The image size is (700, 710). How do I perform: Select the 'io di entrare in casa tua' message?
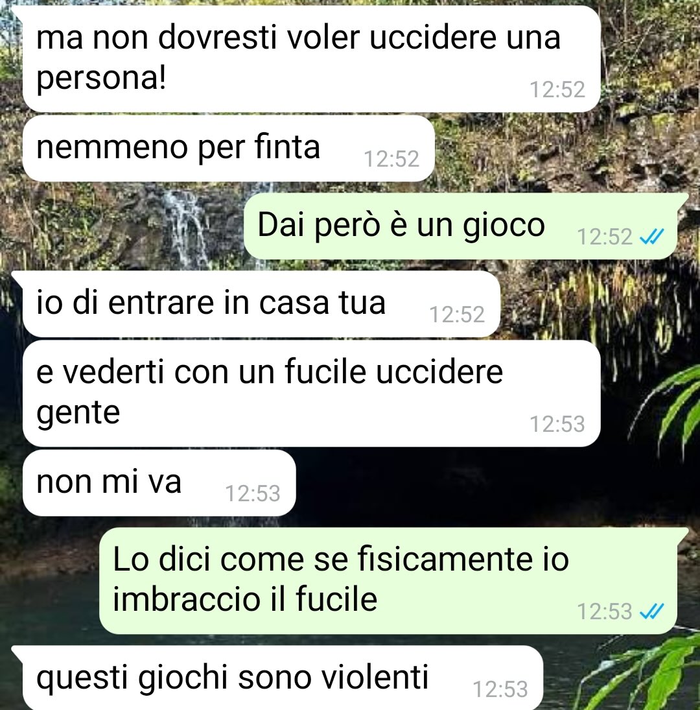(261, 304)
